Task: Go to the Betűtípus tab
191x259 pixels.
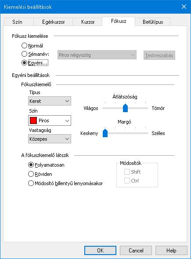Action: (x=153, y=22)
